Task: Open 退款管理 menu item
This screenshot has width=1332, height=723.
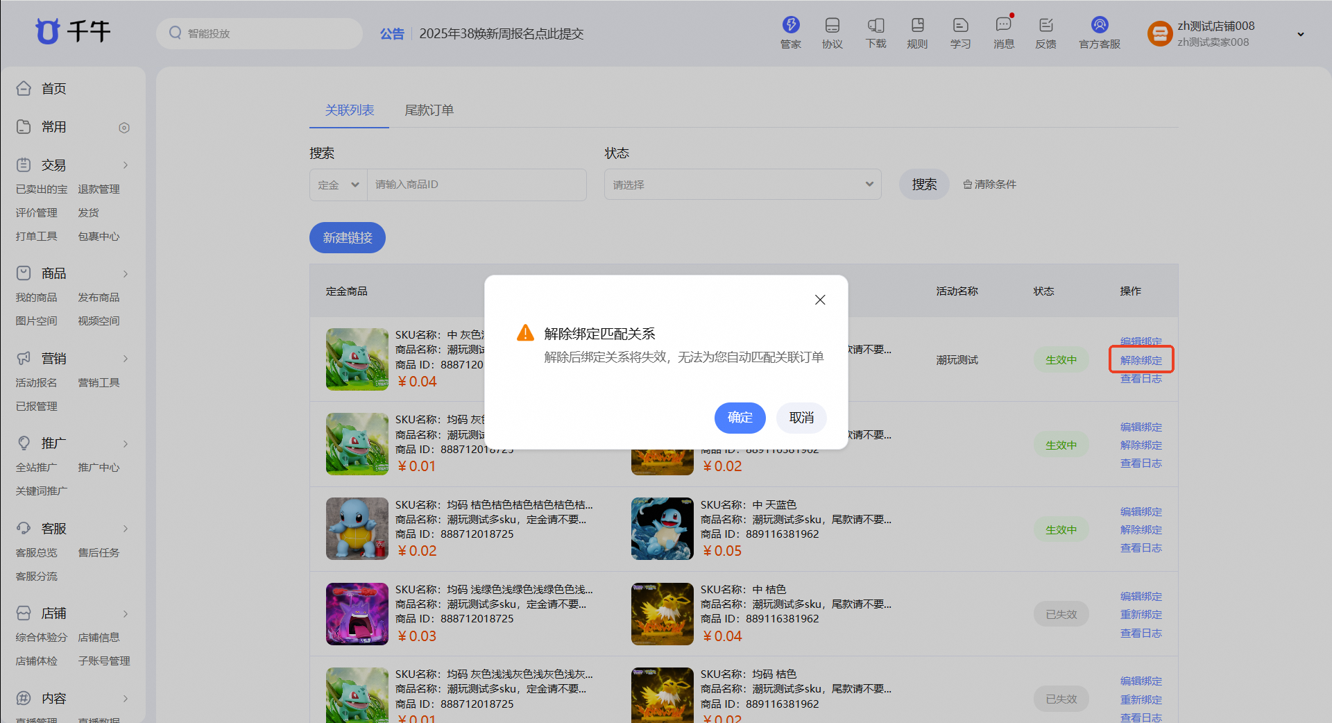Action: click(99, 189)
